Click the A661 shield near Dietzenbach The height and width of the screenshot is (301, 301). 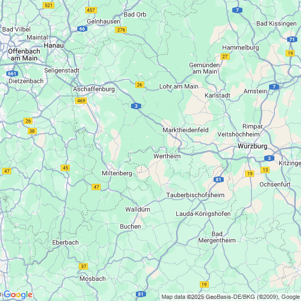12,74
